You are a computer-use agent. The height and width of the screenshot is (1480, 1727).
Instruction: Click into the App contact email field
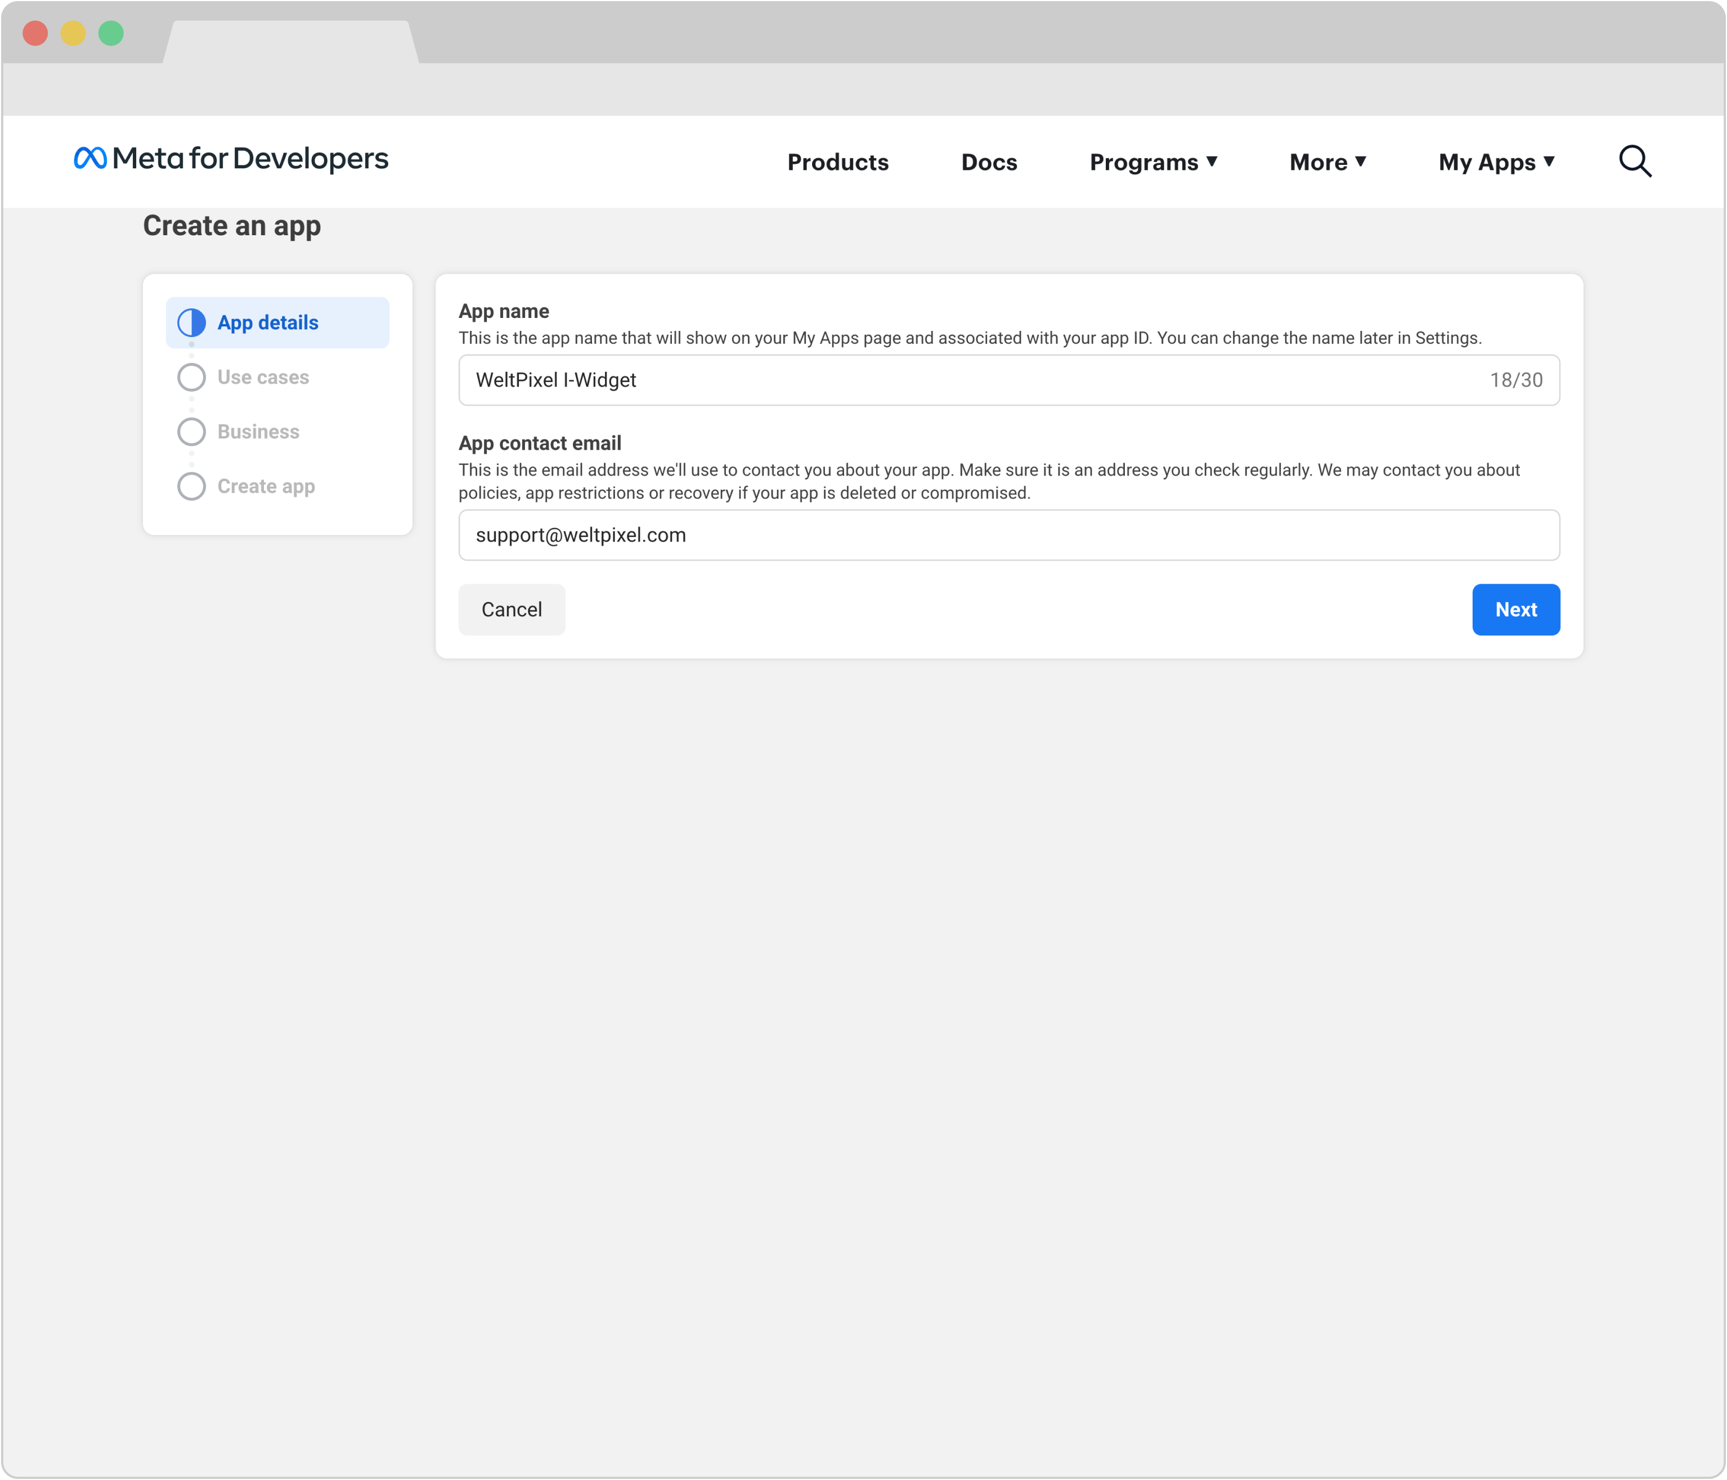1008,536
